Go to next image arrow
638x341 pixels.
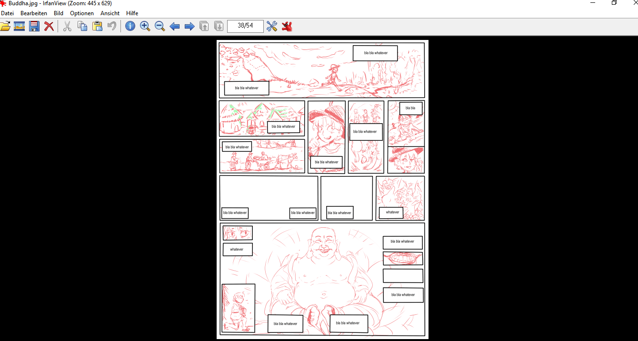(189, 26)
